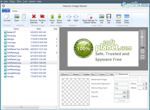The height and width of the screenshot is (110, 150).
Task: Open the Window menu
Action: [x=32, y=1]
